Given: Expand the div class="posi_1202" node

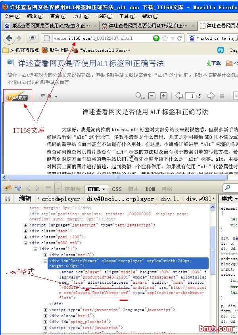Looking at the screenshot, I should [25, 237].
